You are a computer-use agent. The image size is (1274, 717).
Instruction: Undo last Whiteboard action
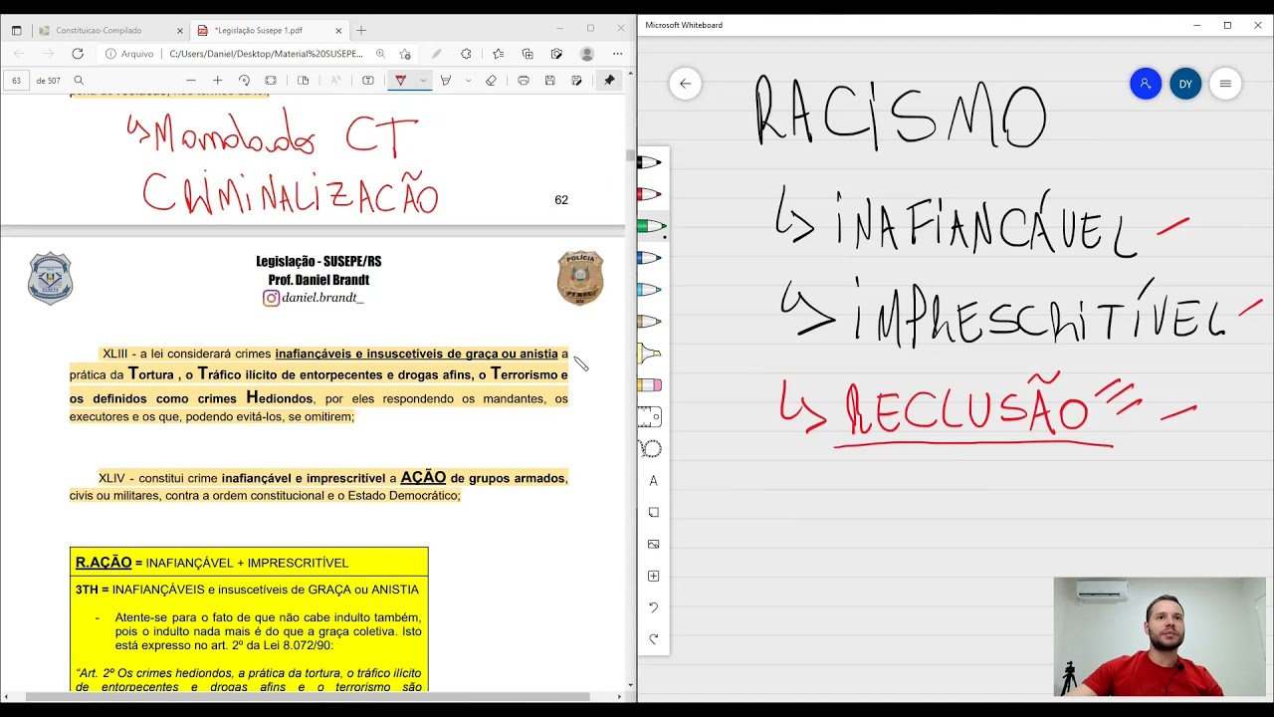click(654, 607)
